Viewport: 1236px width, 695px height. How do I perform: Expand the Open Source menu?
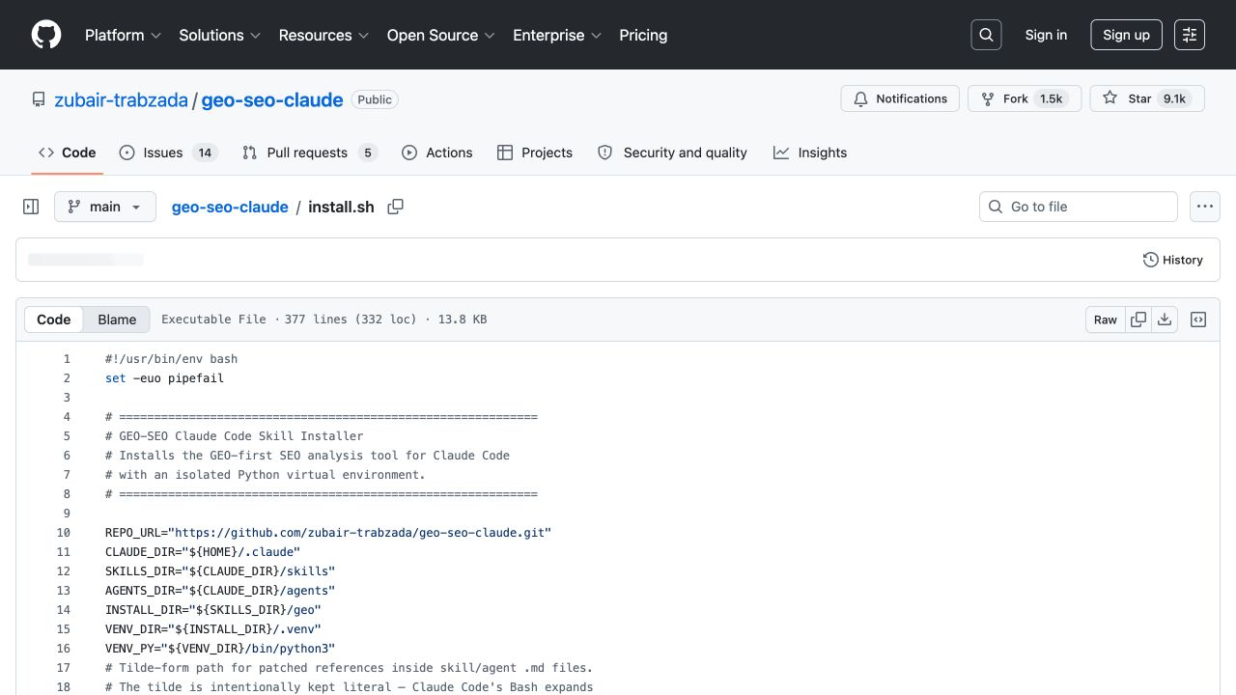(x=441, y=35)
